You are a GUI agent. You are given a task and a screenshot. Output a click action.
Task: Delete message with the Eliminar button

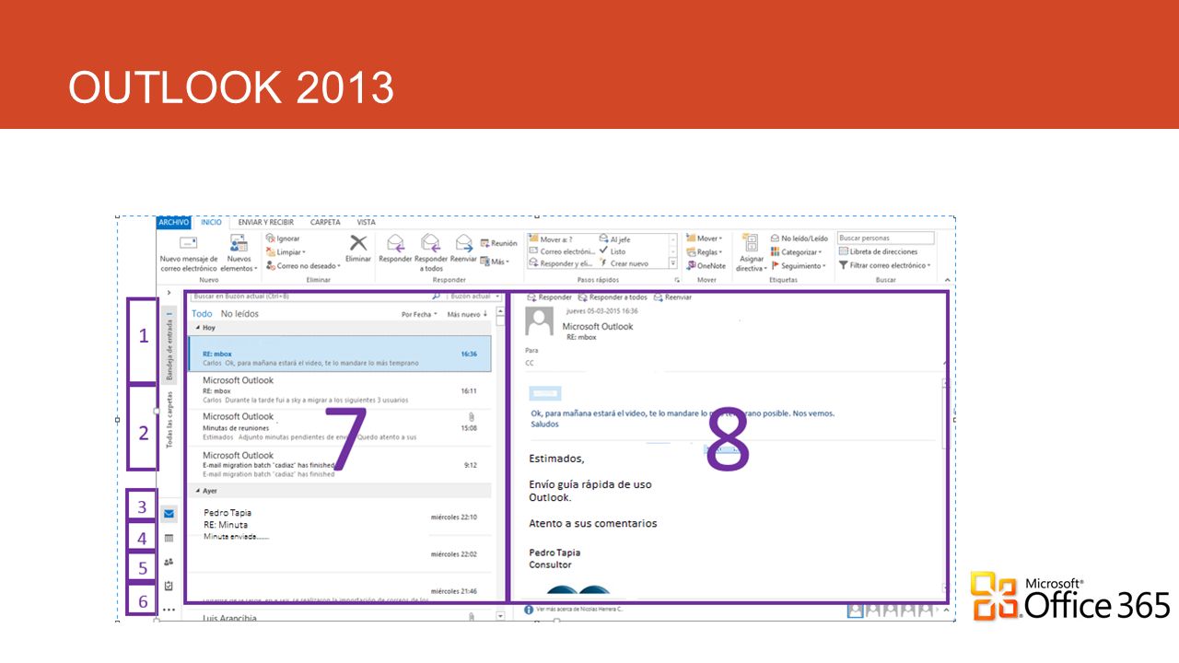click(x=358, y=249)
